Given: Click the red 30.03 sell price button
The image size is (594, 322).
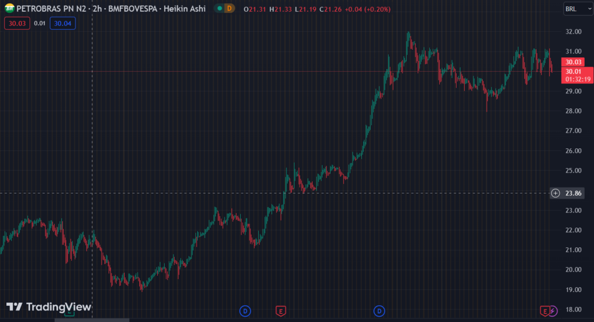Looking at the screenshot, I should [x=17, y=24].
